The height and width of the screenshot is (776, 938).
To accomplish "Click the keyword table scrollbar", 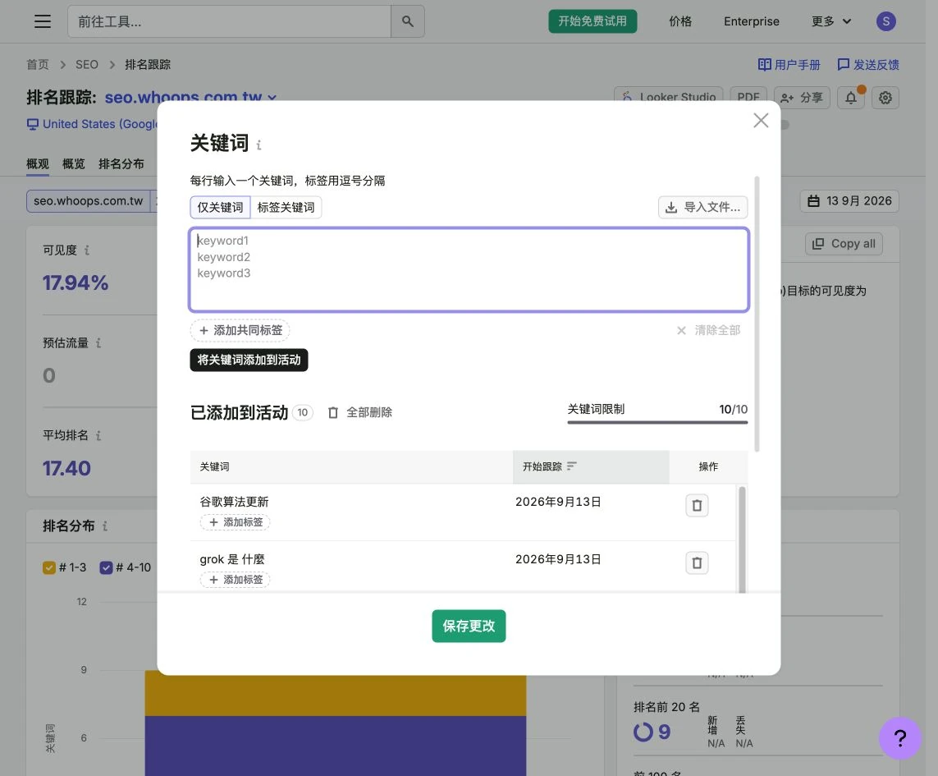I will (743, 539).
